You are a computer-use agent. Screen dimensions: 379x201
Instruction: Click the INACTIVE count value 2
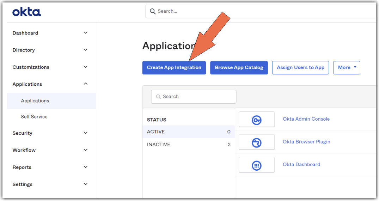click(x=229, y=145)
